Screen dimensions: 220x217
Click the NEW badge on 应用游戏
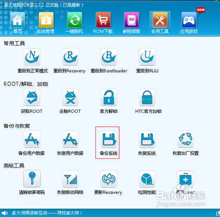click(201, 10)
